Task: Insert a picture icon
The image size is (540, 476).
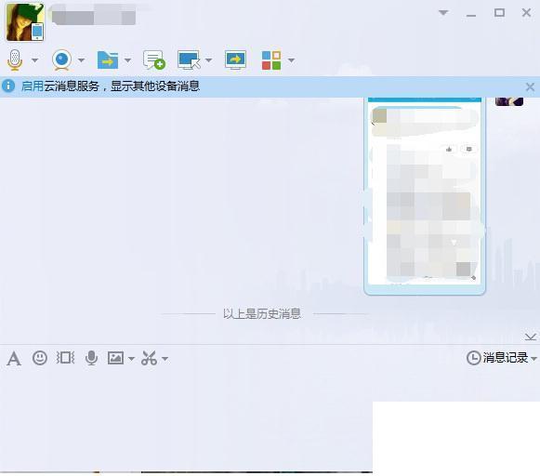Action: point(115,358)
